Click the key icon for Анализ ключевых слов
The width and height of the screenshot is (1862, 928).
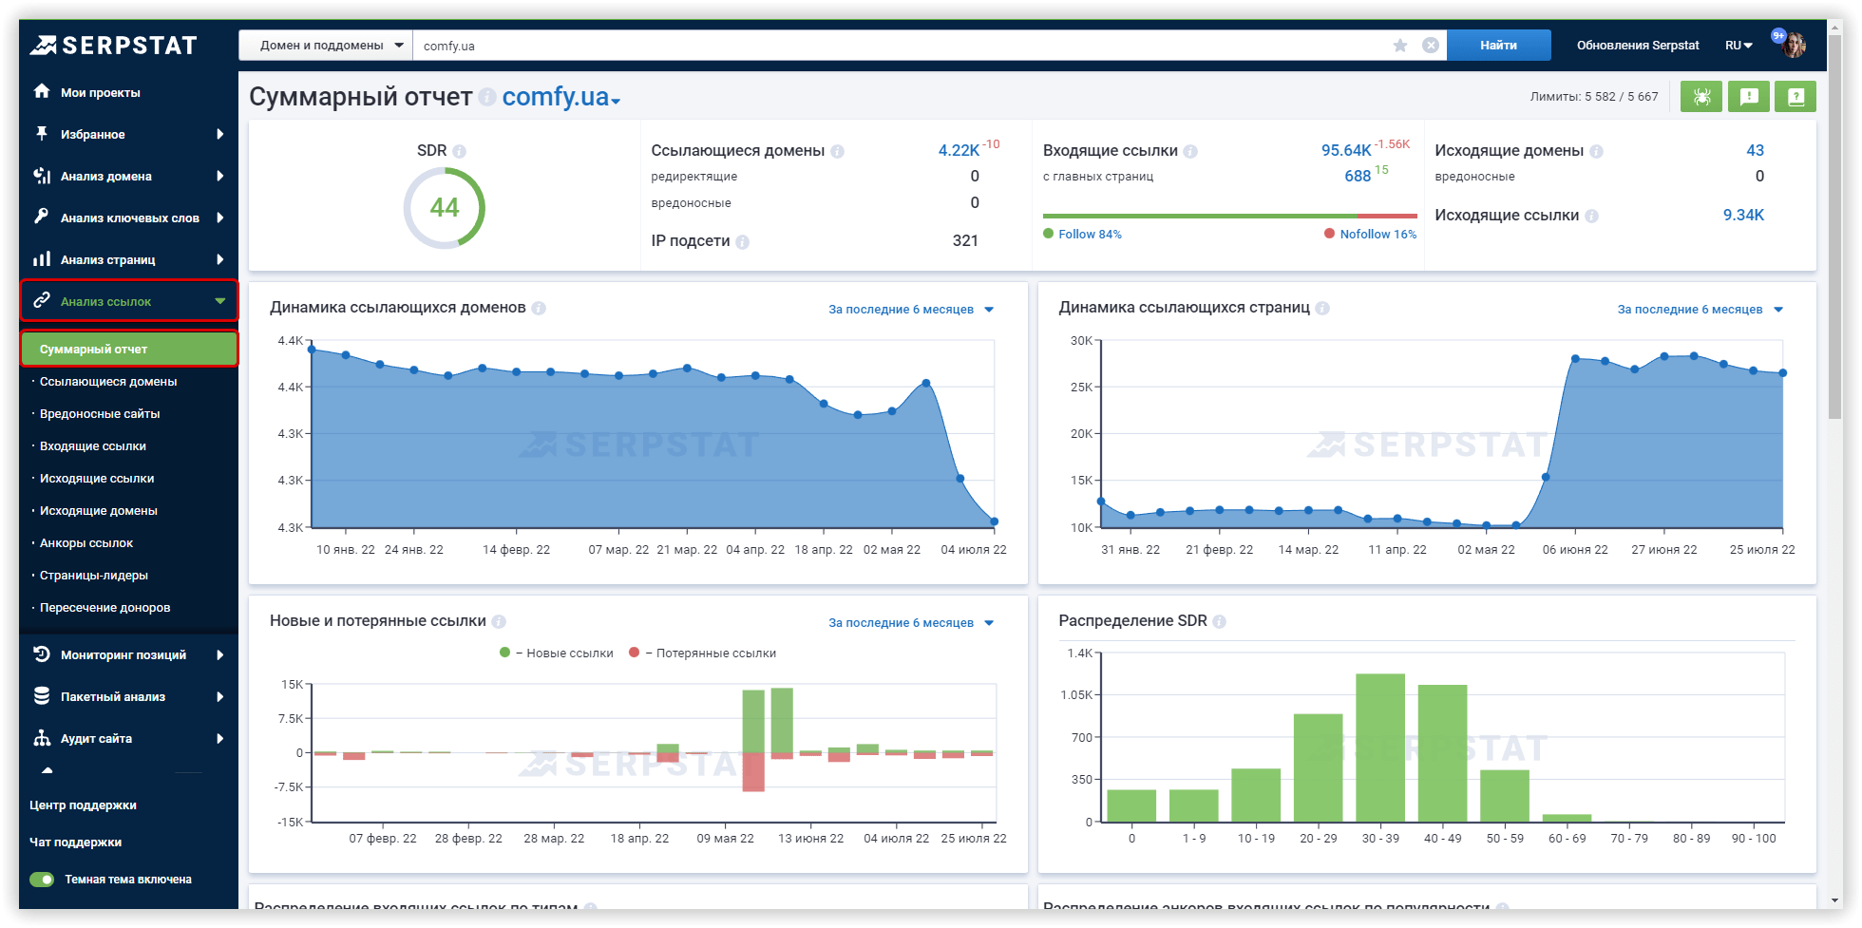[41, 217]
